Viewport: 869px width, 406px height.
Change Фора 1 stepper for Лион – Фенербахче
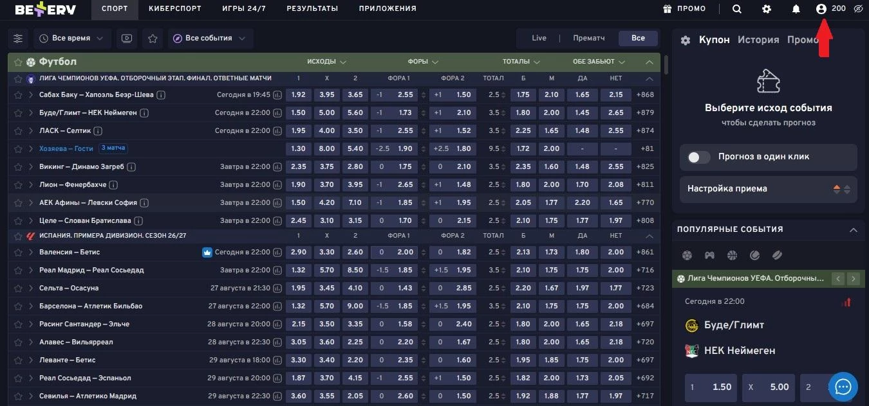pos(422,185)
